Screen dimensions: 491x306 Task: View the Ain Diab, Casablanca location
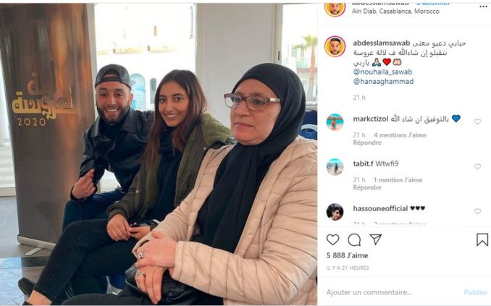pyautogui.click(x=395, y=12)
